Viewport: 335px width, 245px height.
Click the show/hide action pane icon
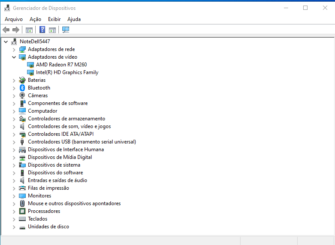click(52, 30)
